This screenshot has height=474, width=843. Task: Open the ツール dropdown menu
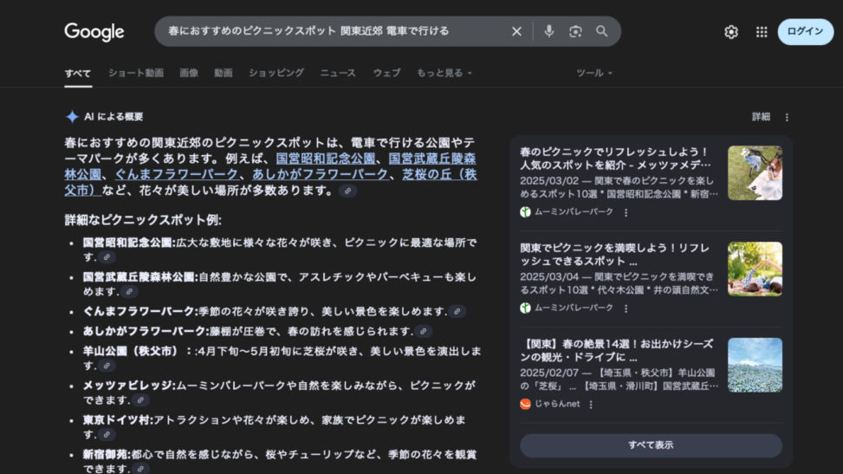click(594, 73)
